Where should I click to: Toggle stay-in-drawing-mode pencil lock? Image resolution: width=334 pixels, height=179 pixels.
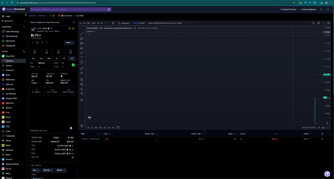click(82, 84)
